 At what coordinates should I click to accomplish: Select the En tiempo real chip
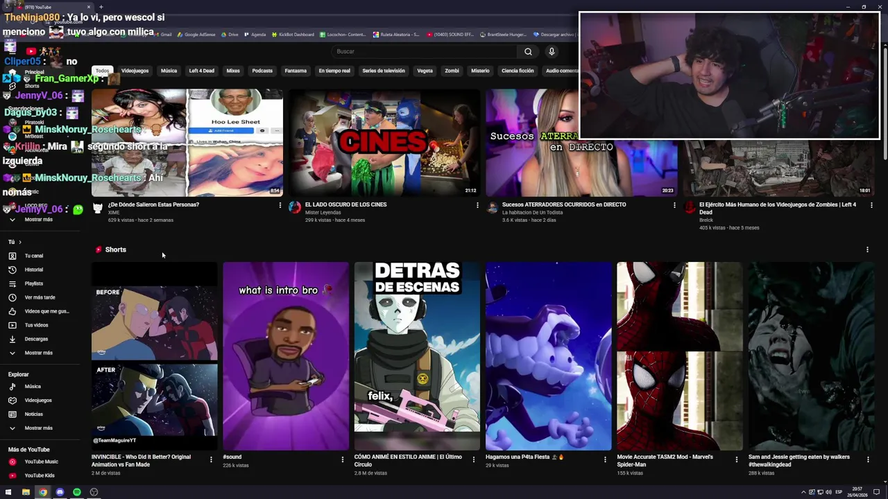334,71
